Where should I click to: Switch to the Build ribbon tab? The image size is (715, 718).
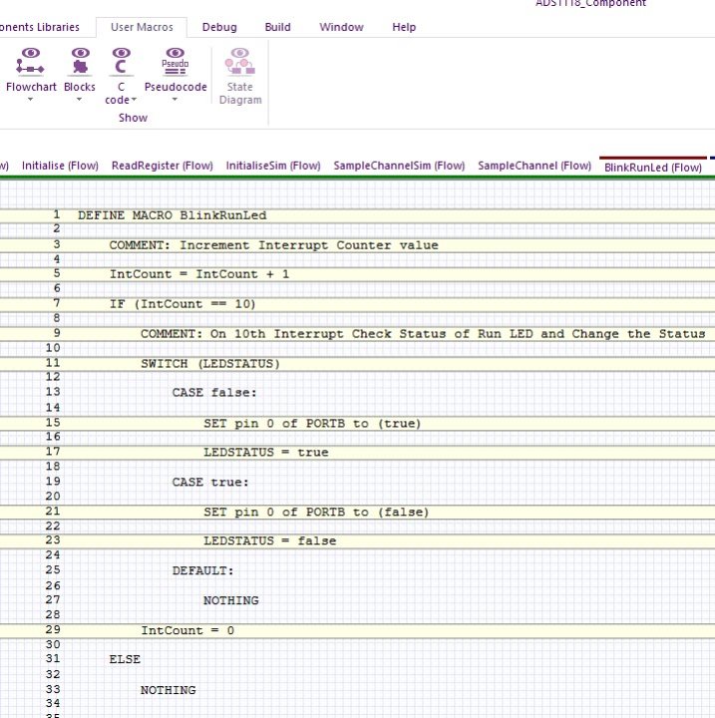[277, 27]
